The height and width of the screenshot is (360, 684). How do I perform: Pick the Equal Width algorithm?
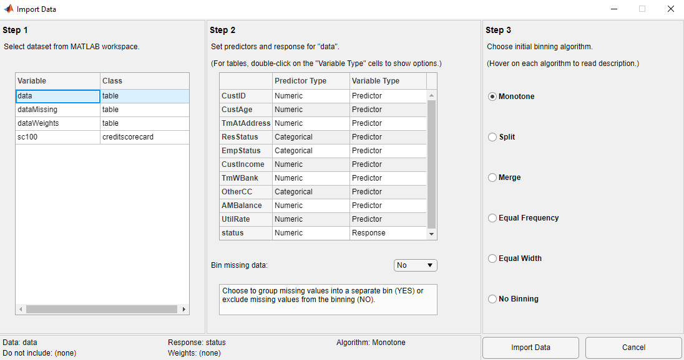click(492, 258)
